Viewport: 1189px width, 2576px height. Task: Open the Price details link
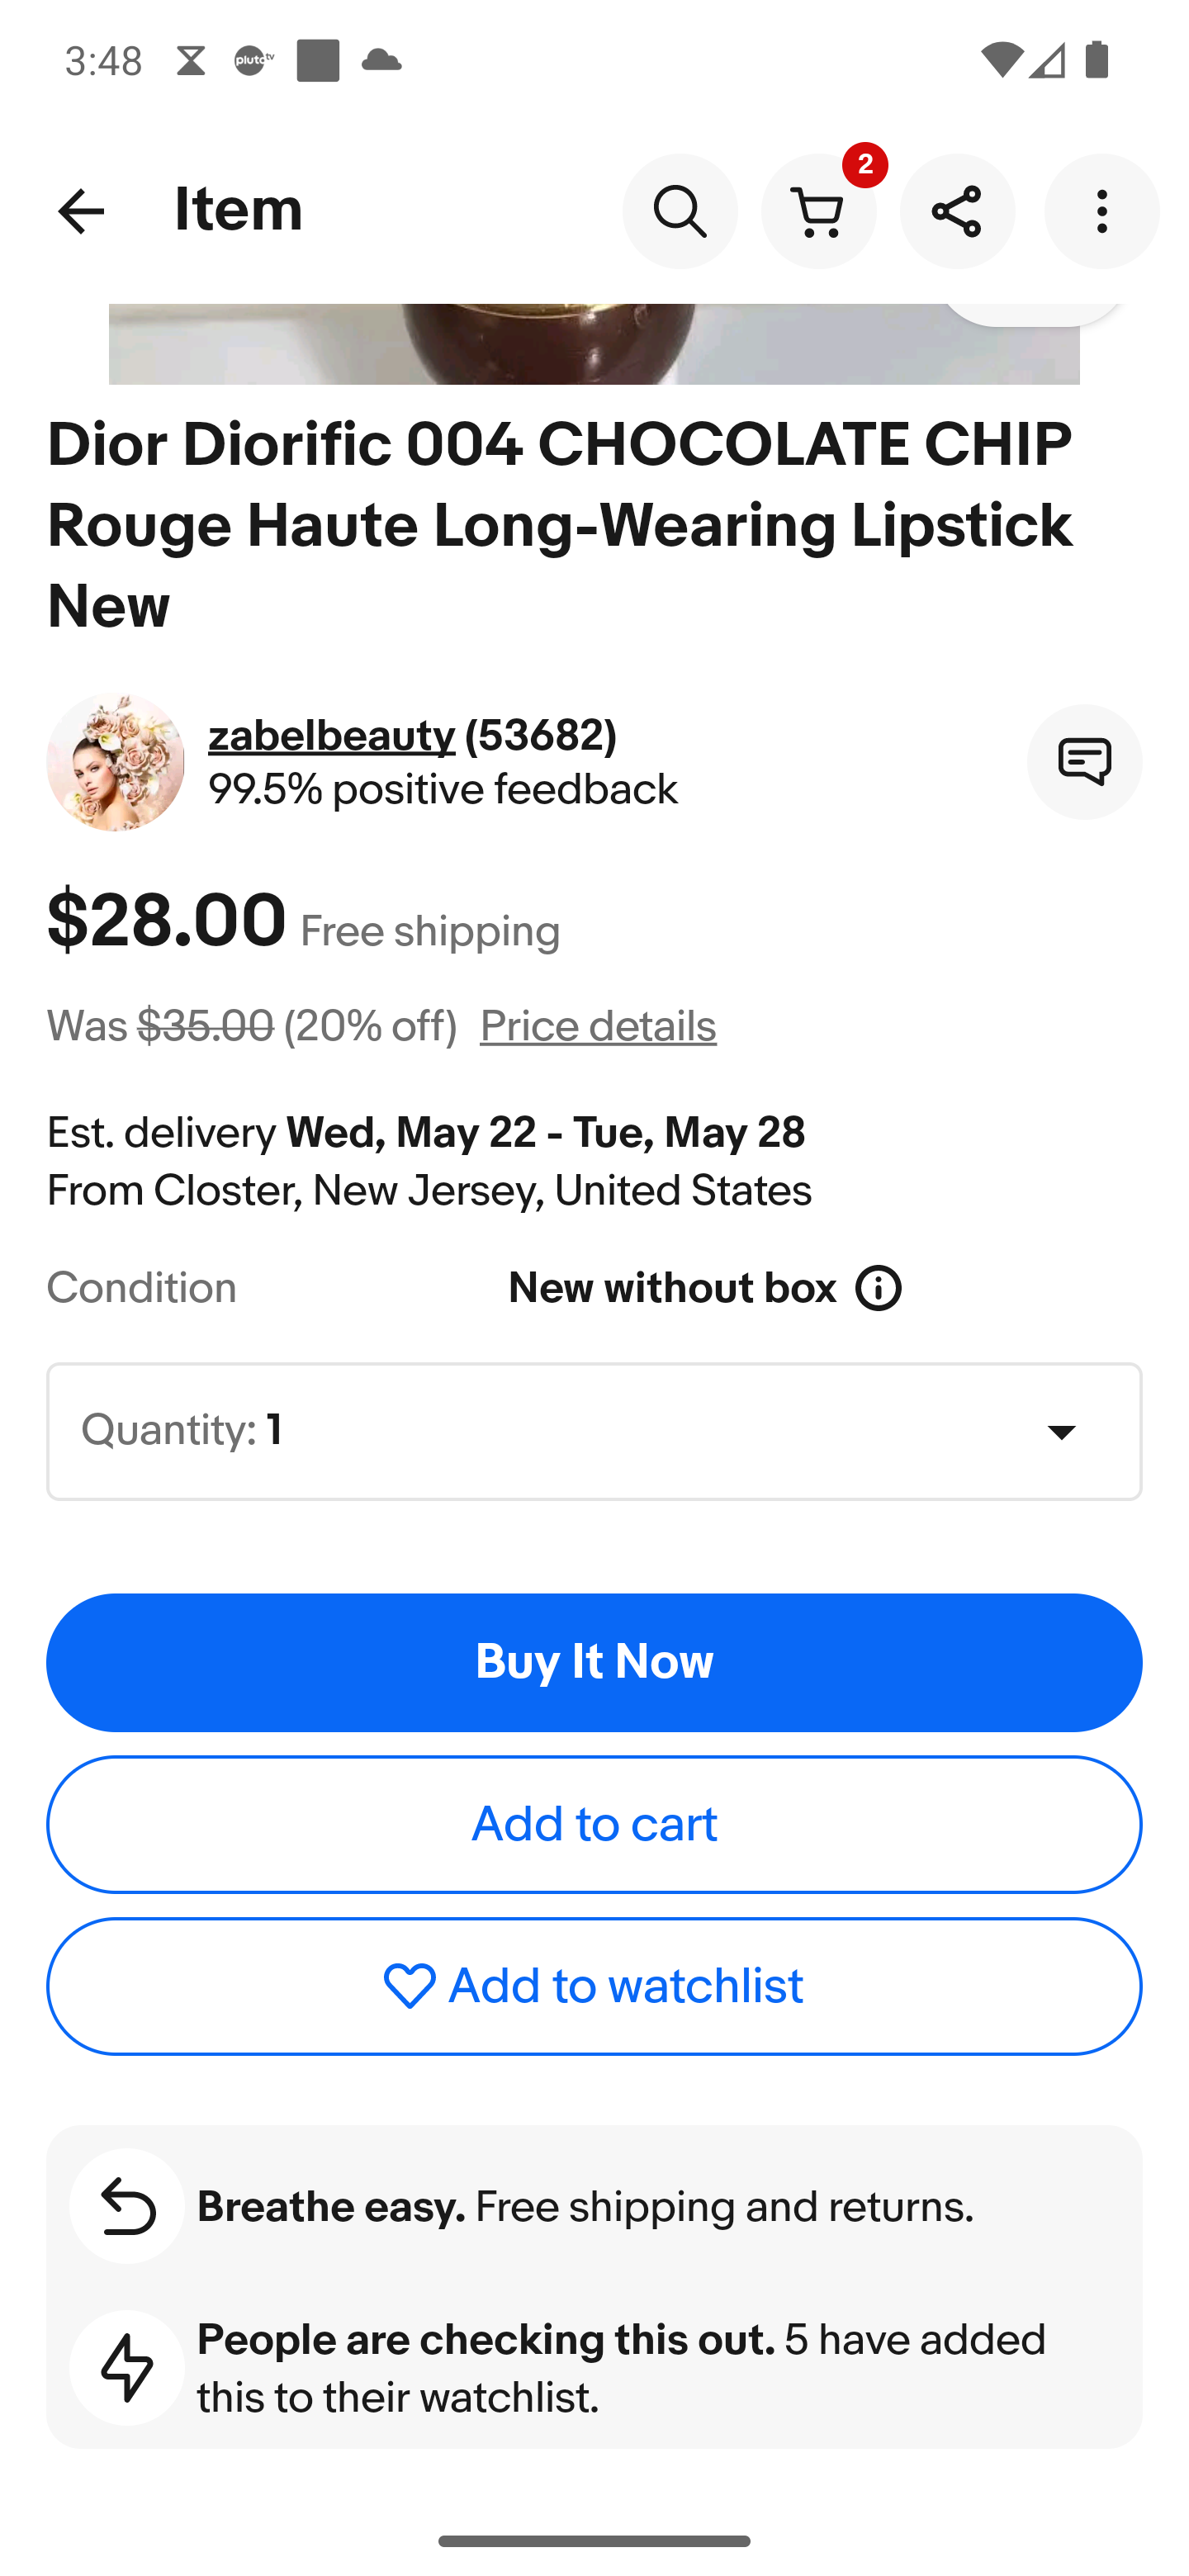tap(598, 1027)
